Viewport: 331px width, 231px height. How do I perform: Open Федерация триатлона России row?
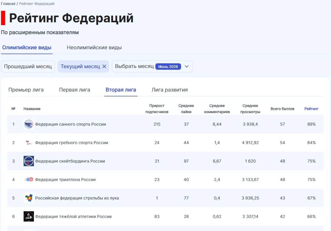(165, 180)
